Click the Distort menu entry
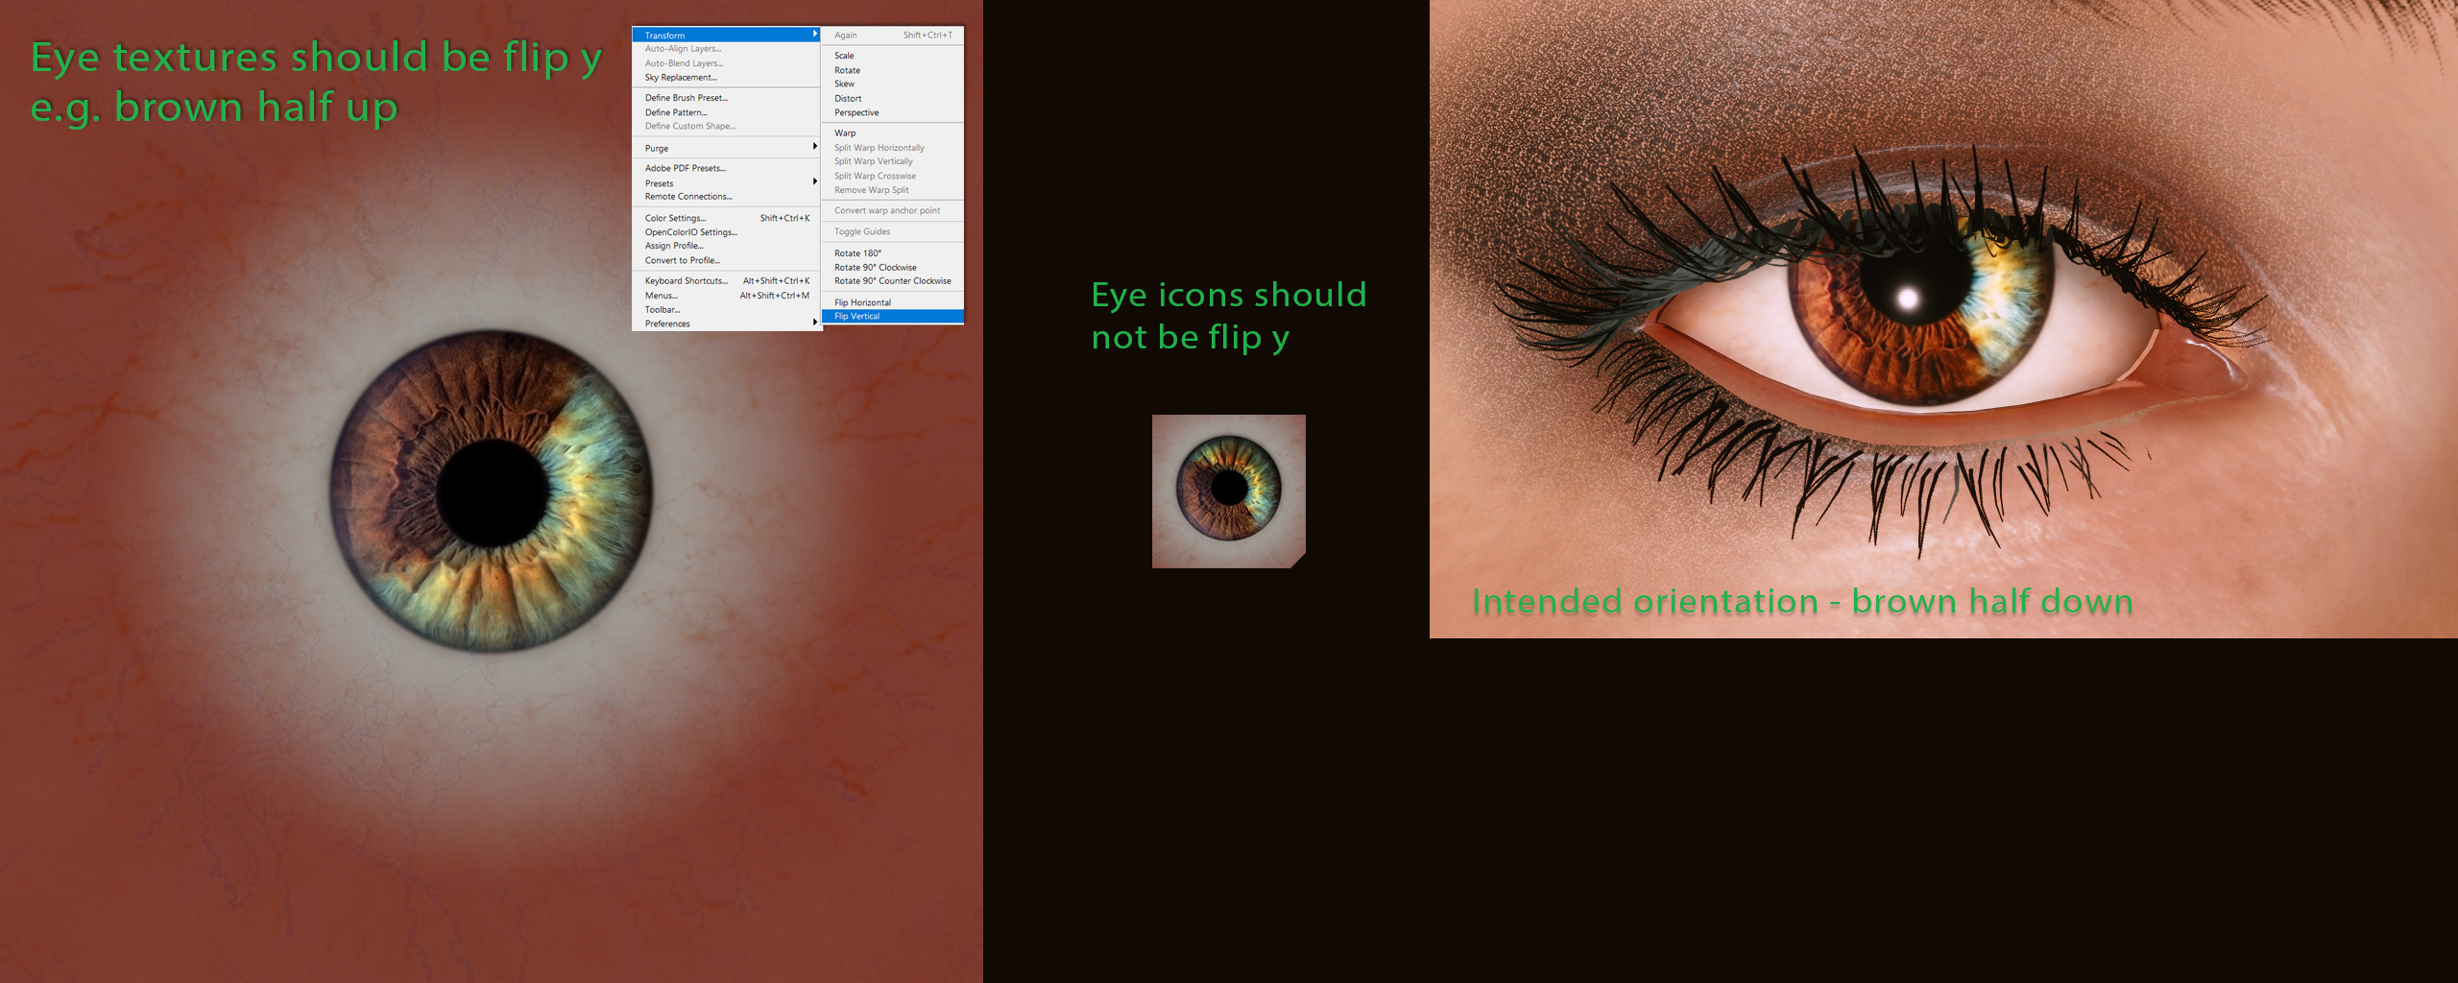This screenshot has height=983, width=2458. tap(848, 99)
